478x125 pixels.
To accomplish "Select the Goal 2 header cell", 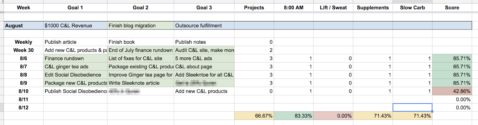I will tap(141, 8).
